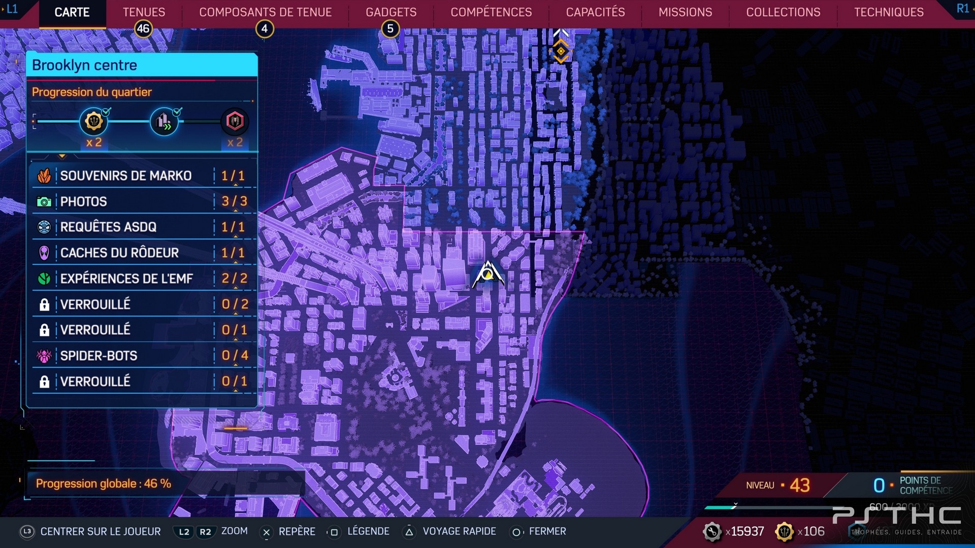Click the REPÈRE prompt
Screen dimensions: 975x548
297,531
